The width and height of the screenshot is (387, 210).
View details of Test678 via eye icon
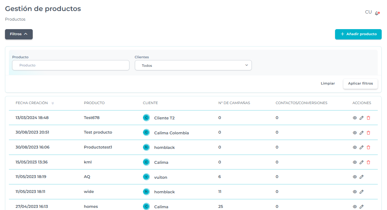355,118
